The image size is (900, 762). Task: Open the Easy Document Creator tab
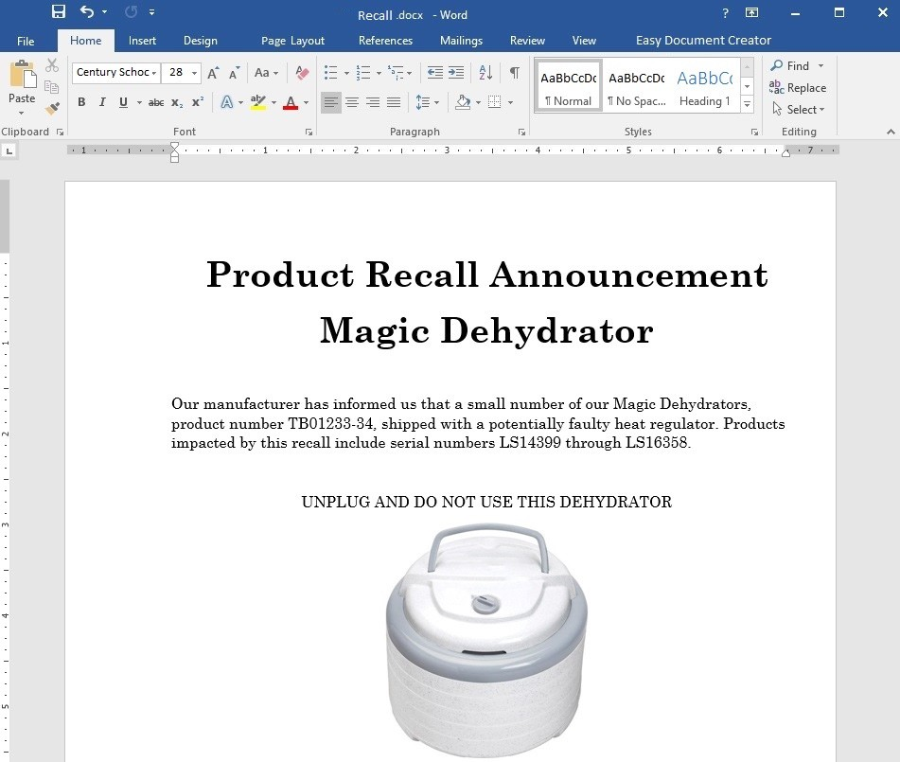click(x=703, y=41)
